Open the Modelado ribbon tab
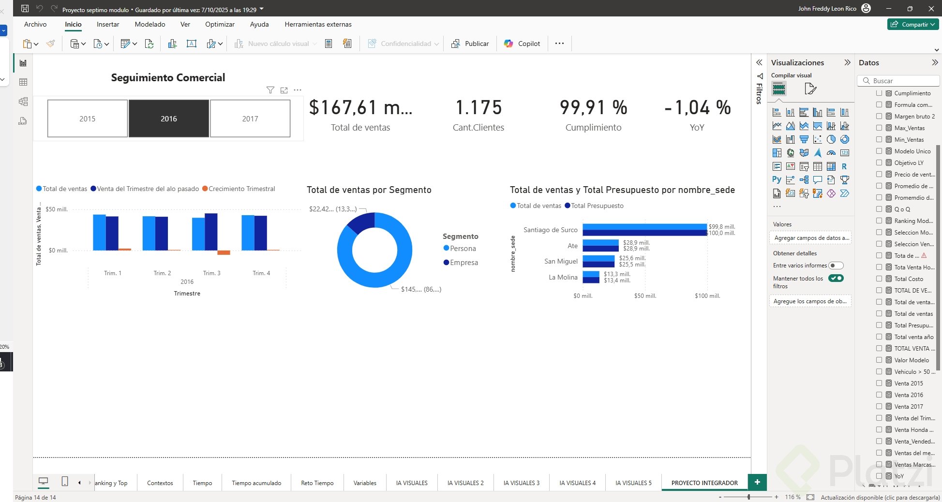This screenshot has height=502, width=942. [x=150, y=24]
